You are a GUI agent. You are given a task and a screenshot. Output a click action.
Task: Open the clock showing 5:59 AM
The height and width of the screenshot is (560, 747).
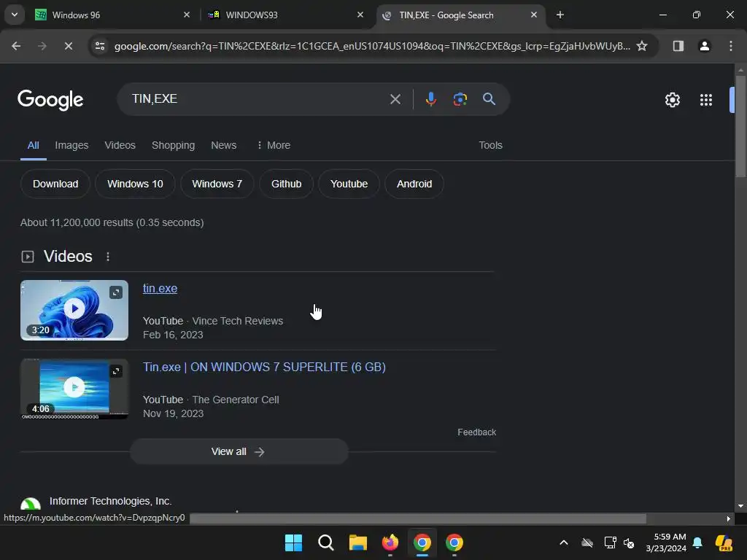[666, 542]
